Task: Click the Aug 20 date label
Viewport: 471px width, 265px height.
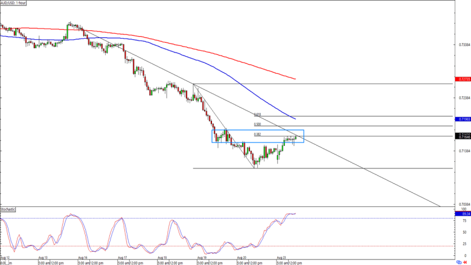Action: tap(242, 258)
